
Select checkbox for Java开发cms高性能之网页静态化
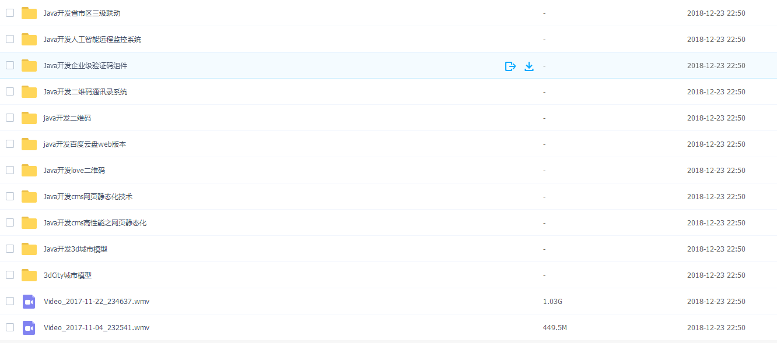click(10, 222)
